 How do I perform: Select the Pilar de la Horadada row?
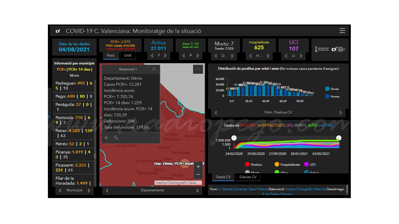click(x=73, y=181)
